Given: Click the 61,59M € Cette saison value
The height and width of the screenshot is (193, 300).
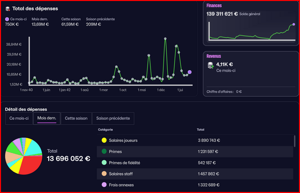Looking at the screenshot, I should pyautogui.click(x=70, y=24).
